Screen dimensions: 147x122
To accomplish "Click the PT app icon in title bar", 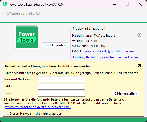I will [x=5, y=4].
